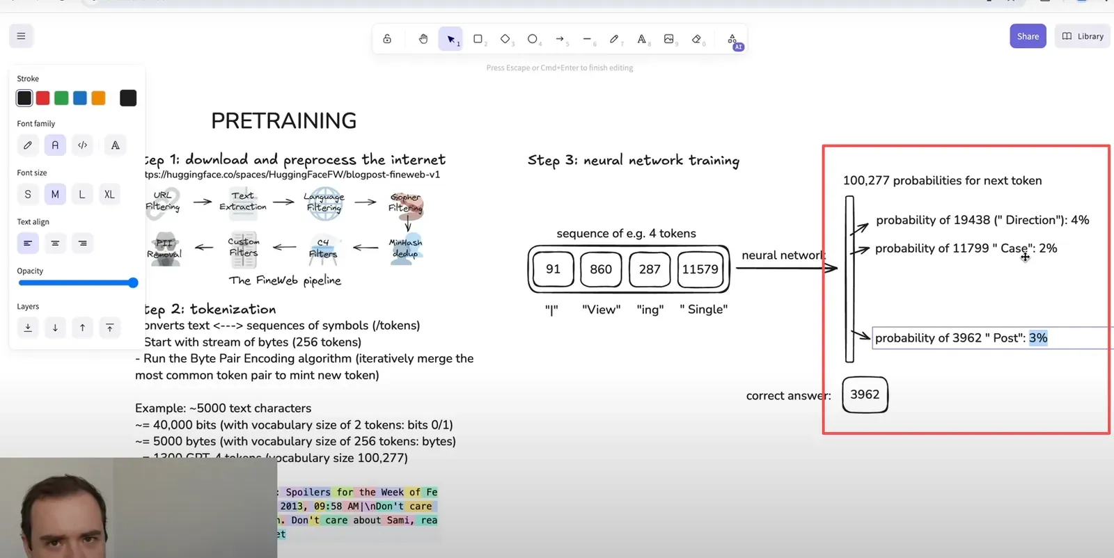
Task: Select the Diamond shape tool
Action: (505, 39)
